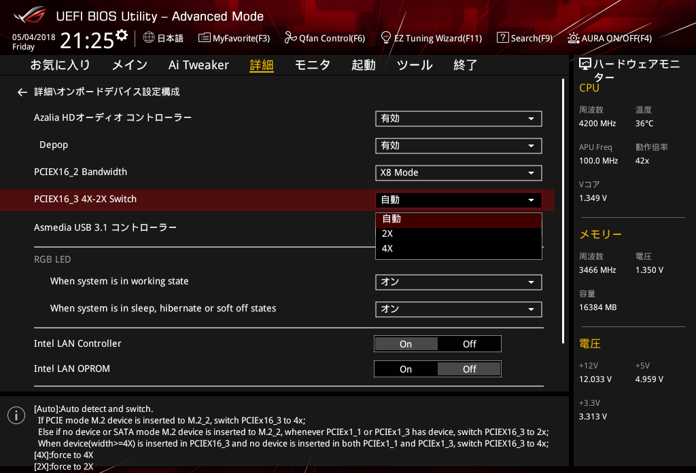The image size is (696, 473).
Task: Choose 4X from the open dropdown list
Action: (387, 248)
